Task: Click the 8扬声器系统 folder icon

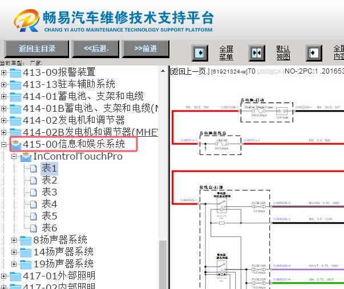Action: [x=26, y=241]
